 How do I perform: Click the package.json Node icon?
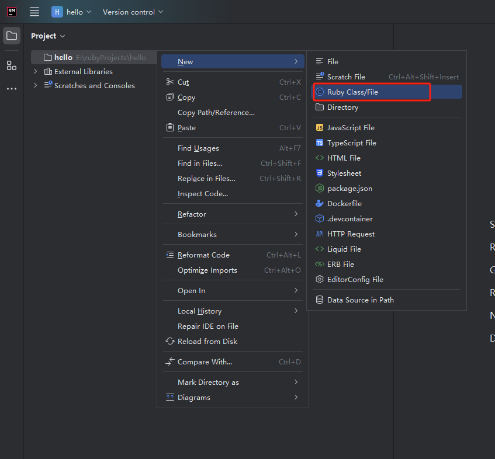coord(320,189)
